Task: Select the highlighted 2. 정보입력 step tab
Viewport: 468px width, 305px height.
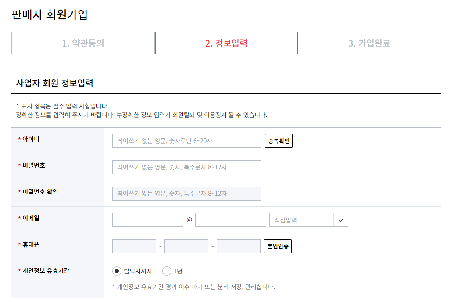Action: [225, 43]
